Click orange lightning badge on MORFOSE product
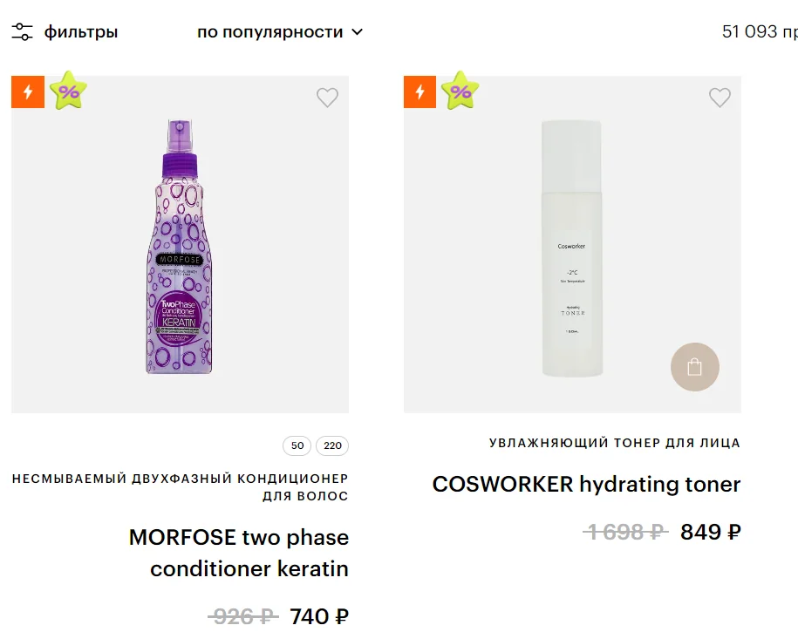This screenshot has width=798, height=632. (28, 92)
